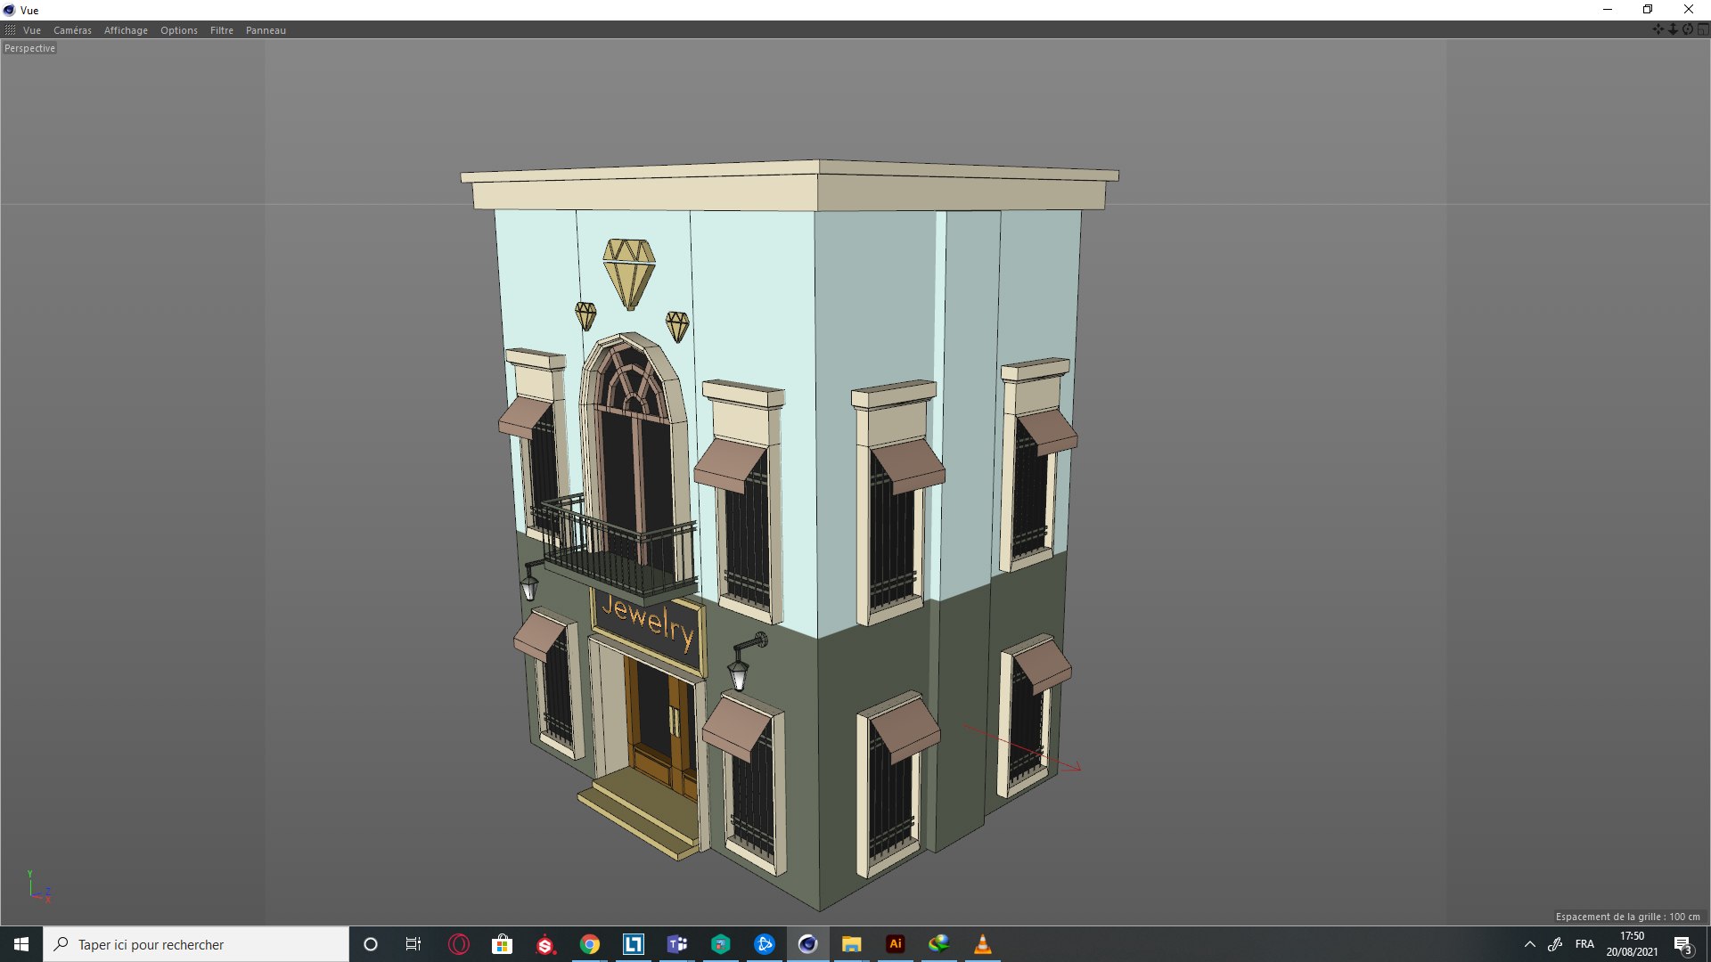
Task: Switch to Microsoft Teams in the taskbar
Action: tap(676, 944)
